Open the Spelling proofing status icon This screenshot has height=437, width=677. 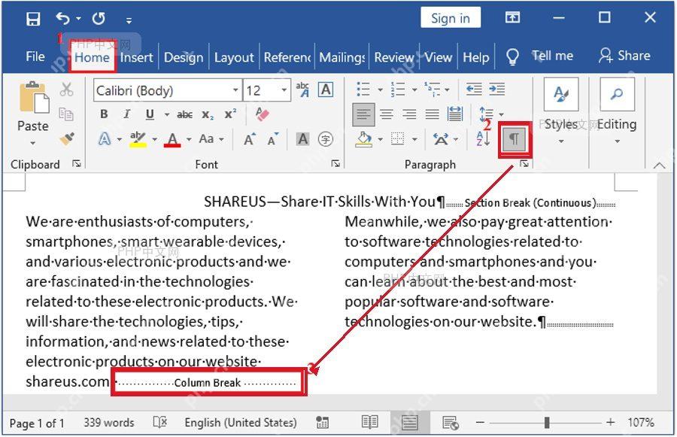click(160, 422)
